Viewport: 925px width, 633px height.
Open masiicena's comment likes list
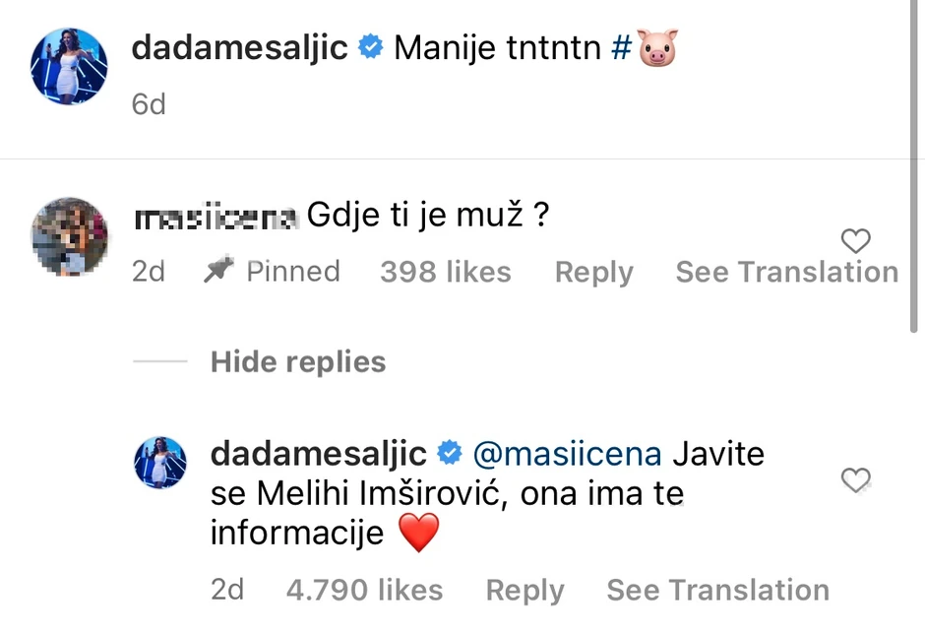(x=445, y=271)
